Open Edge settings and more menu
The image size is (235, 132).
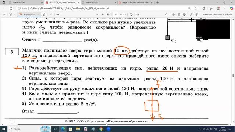tap(225, 8)
